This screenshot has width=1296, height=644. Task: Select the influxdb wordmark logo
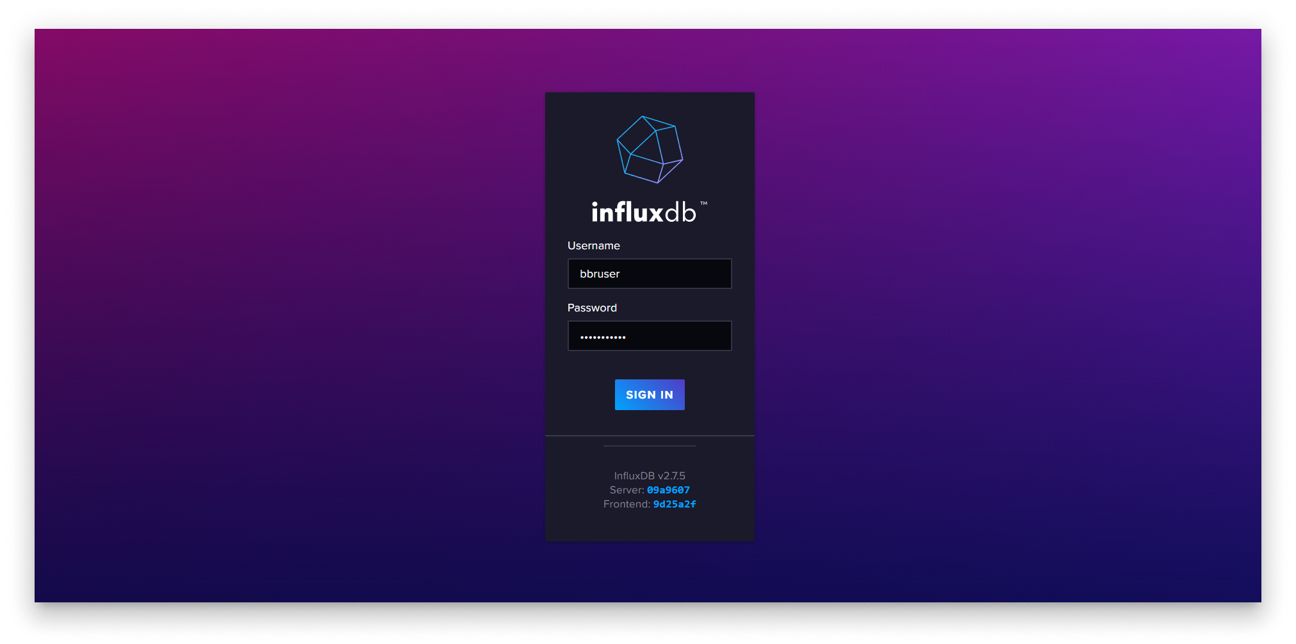pyautogui.click(x=644, y=211)
